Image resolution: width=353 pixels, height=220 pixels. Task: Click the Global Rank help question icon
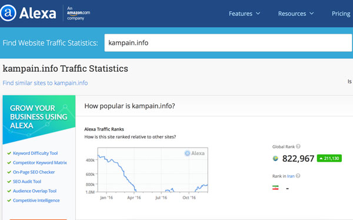click(298, 146)
